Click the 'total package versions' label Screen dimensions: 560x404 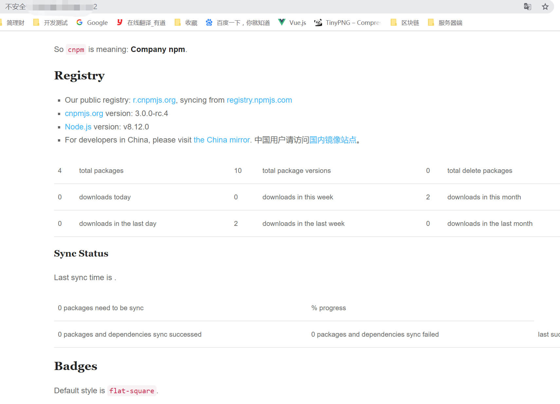pyautogui.click(x=297, y=171)
